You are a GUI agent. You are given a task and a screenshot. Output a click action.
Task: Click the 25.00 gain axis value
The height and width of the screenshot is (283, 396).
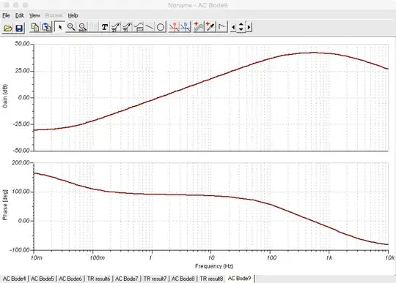22,70
